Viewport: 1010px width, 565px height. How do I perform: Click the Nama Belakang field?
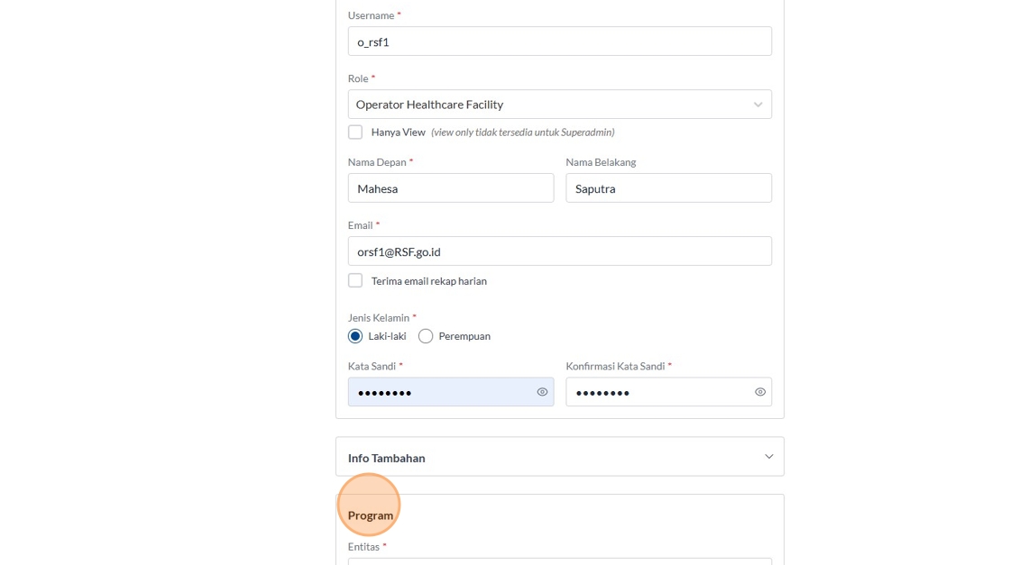point(668,188)
